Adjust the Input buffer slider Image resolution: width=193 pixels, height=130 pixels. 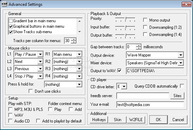click(126, 27)
